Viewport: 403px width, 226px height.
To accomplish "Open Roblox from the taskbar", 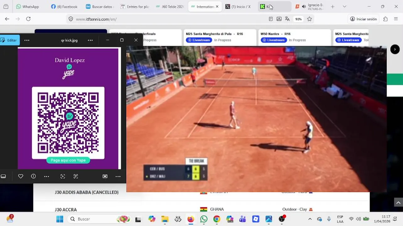I will [x=255, y=219].
